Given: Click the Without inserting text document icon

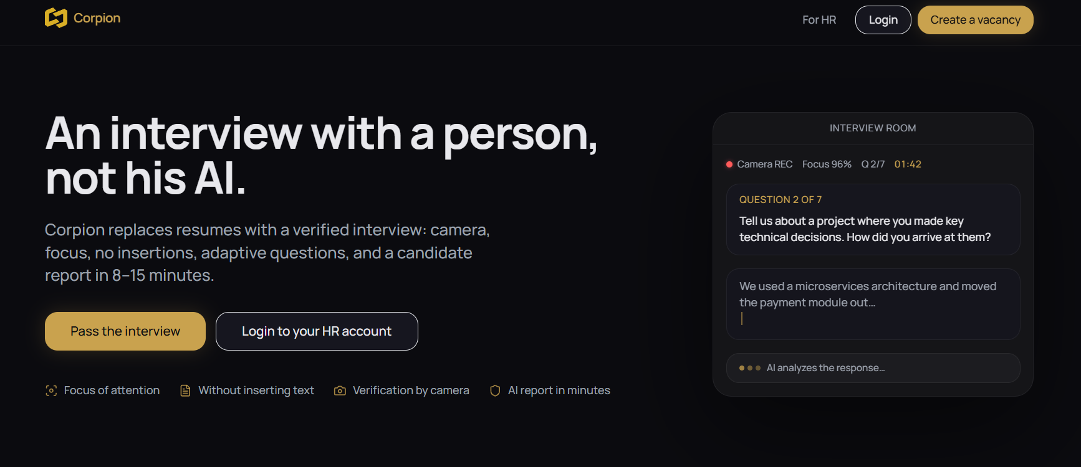Looking at the screenshot, I should [x=185, y=390].
